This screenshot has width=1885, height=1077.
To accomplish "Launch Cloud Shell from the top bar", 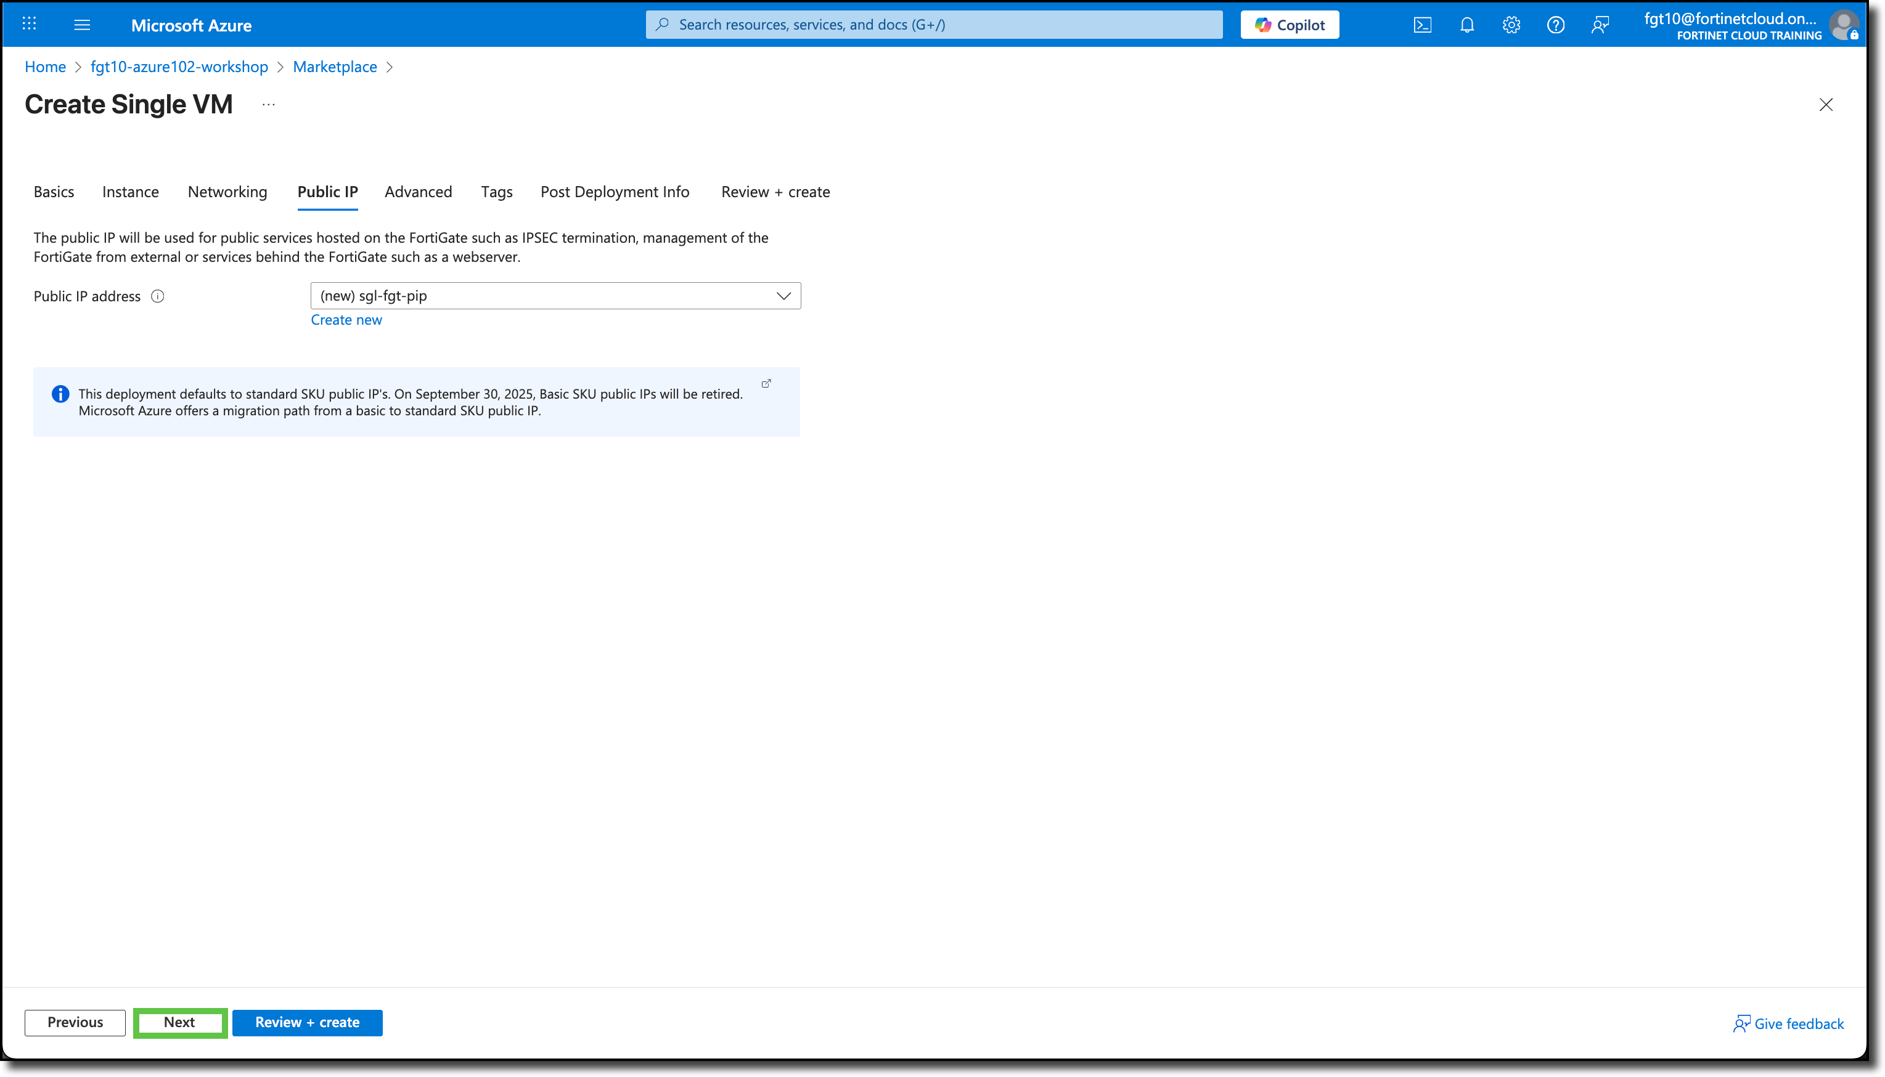I will pyautogui.click(x=1422, y=25).
